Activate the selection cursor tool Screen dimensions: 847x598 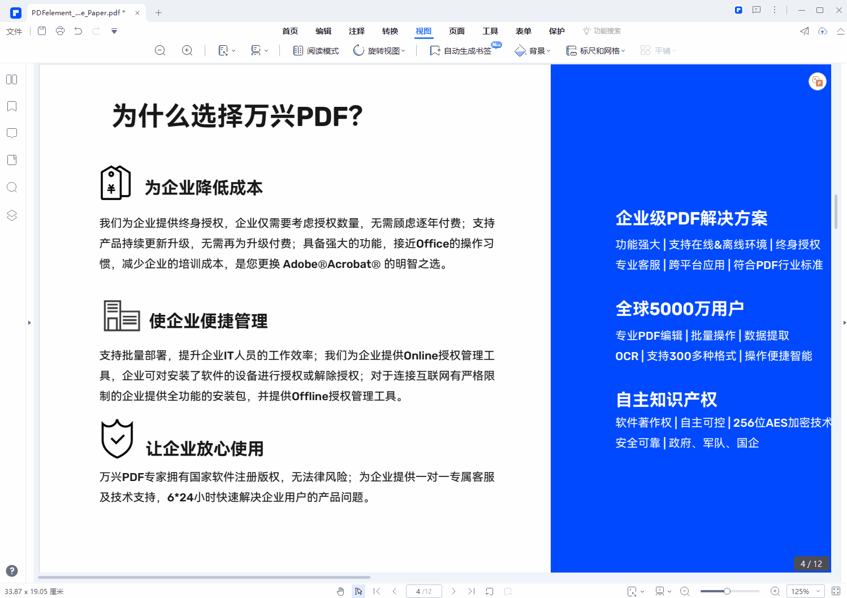[358, 591]
